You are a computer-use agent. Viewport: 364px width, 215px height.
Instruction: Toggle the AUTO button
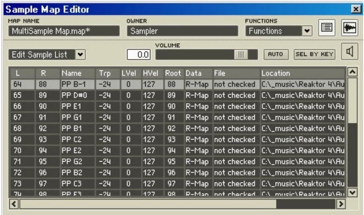pyautogui.click(x=276, y=54)
